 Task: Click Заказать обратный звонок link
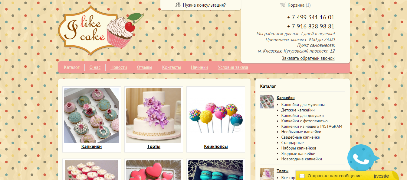[x=308, y=58]
